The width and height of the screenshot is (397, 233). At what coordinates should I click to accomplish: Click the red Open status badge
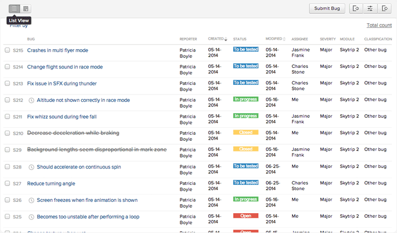(246, 216)
